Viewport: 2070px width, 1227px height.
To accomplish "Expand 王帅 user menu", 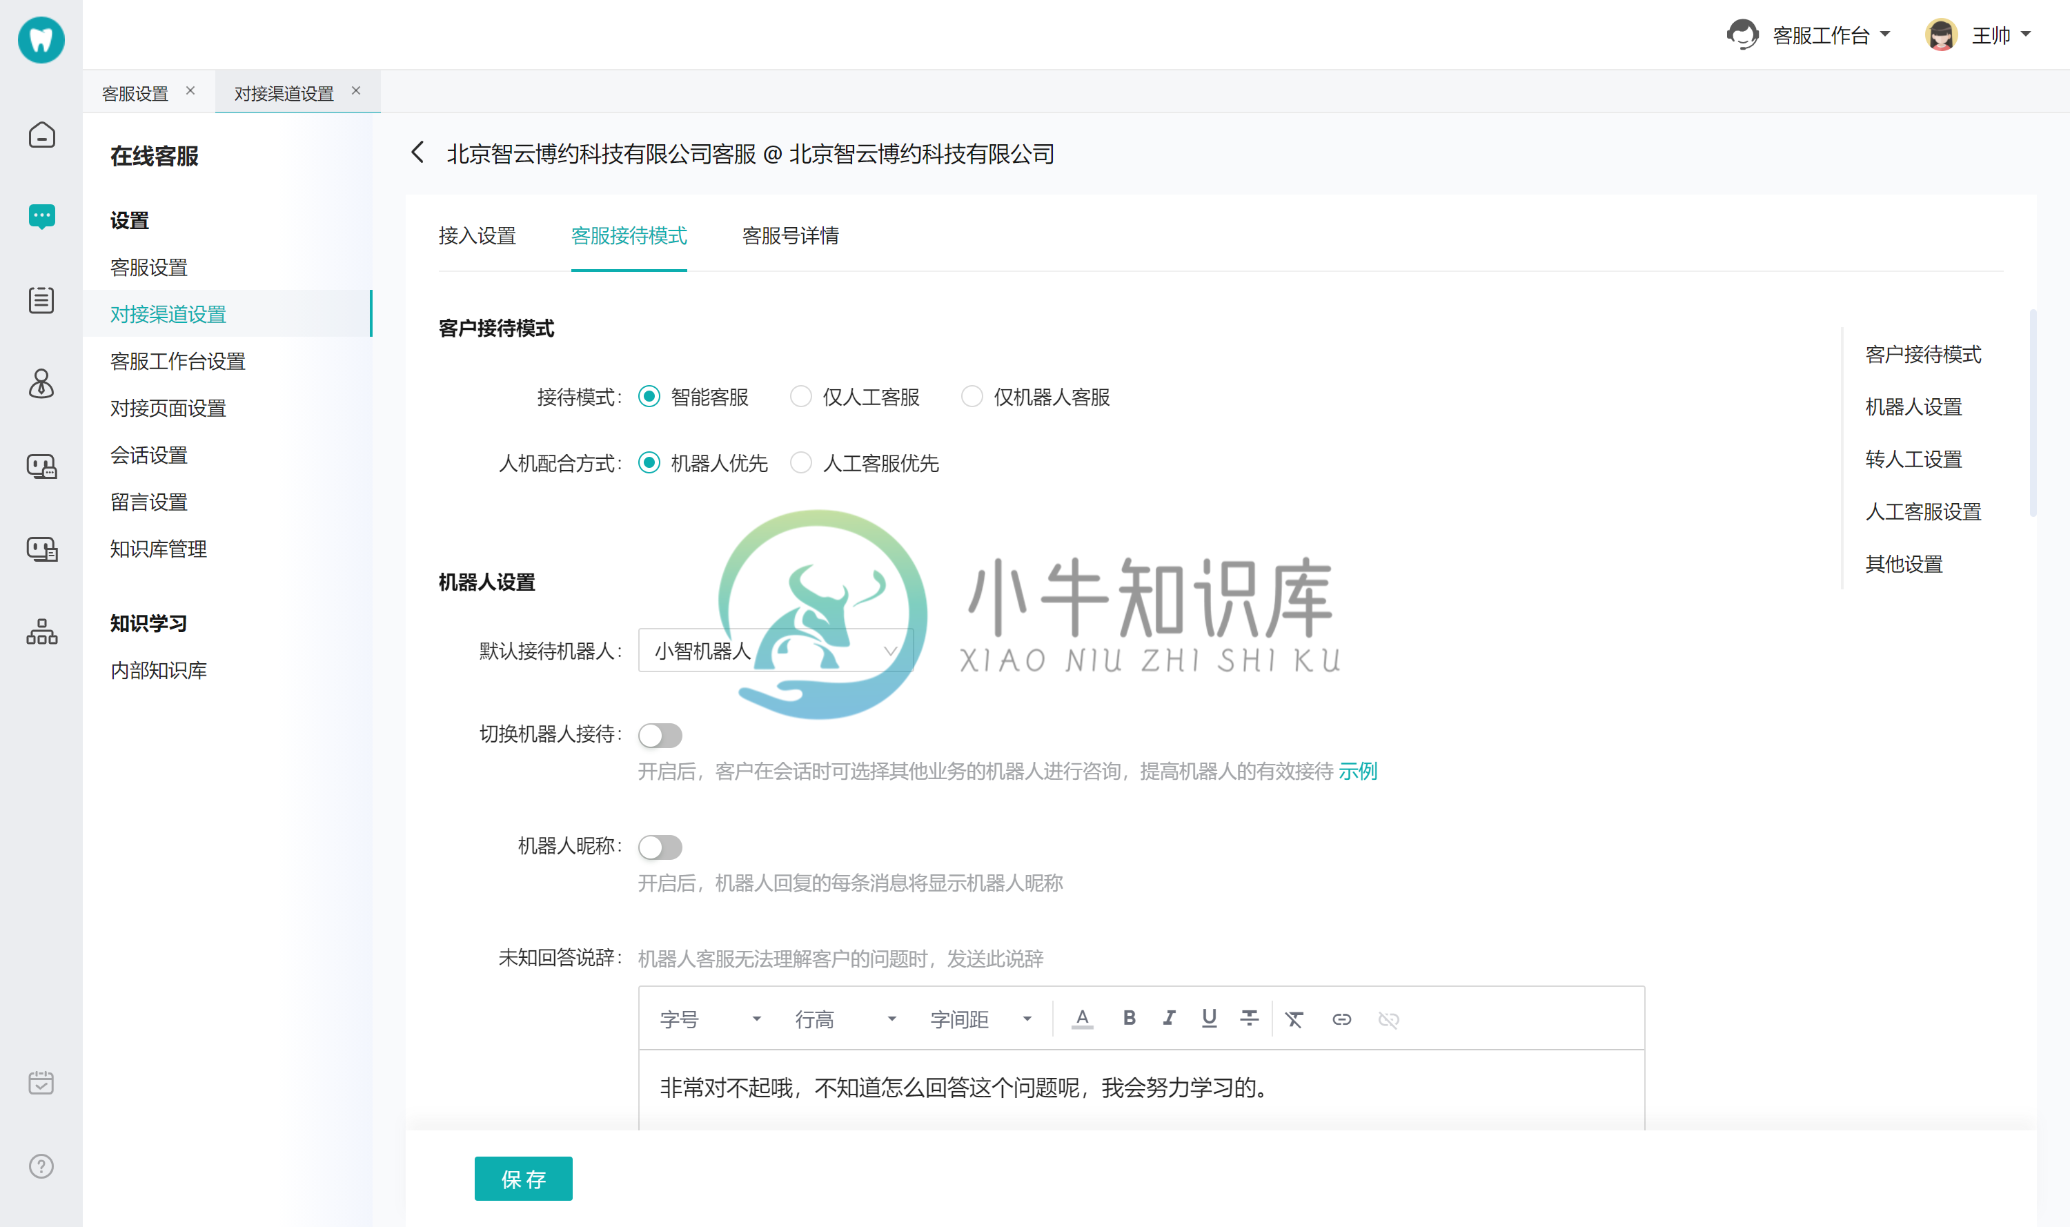I will tap(2000, 35).
